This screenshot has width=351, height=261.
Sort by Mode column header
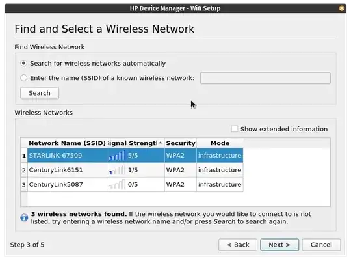click(220, 143)
